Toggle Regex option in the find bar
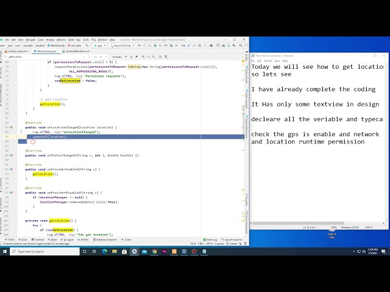390x292 pixels. click(x=106, y=57)
